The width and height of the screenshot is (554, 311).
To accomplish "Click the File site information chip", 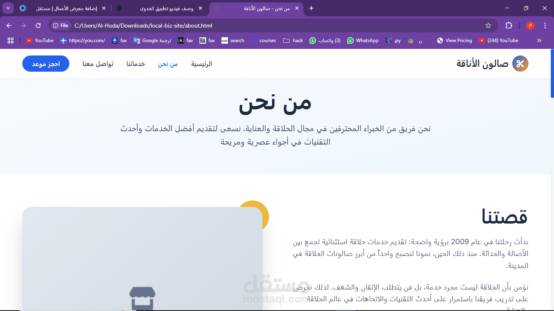I will 60,26.
